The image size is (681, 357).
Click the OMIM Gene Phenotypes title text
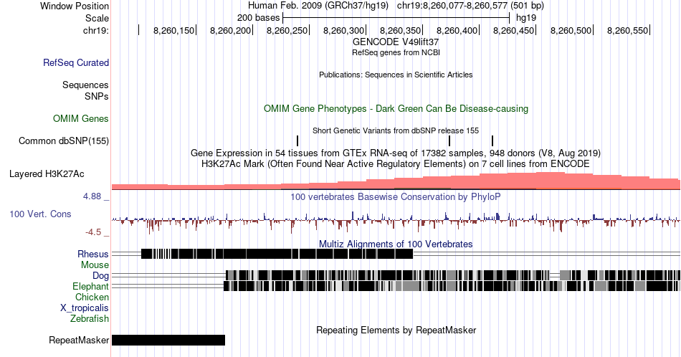coord(396,108)
